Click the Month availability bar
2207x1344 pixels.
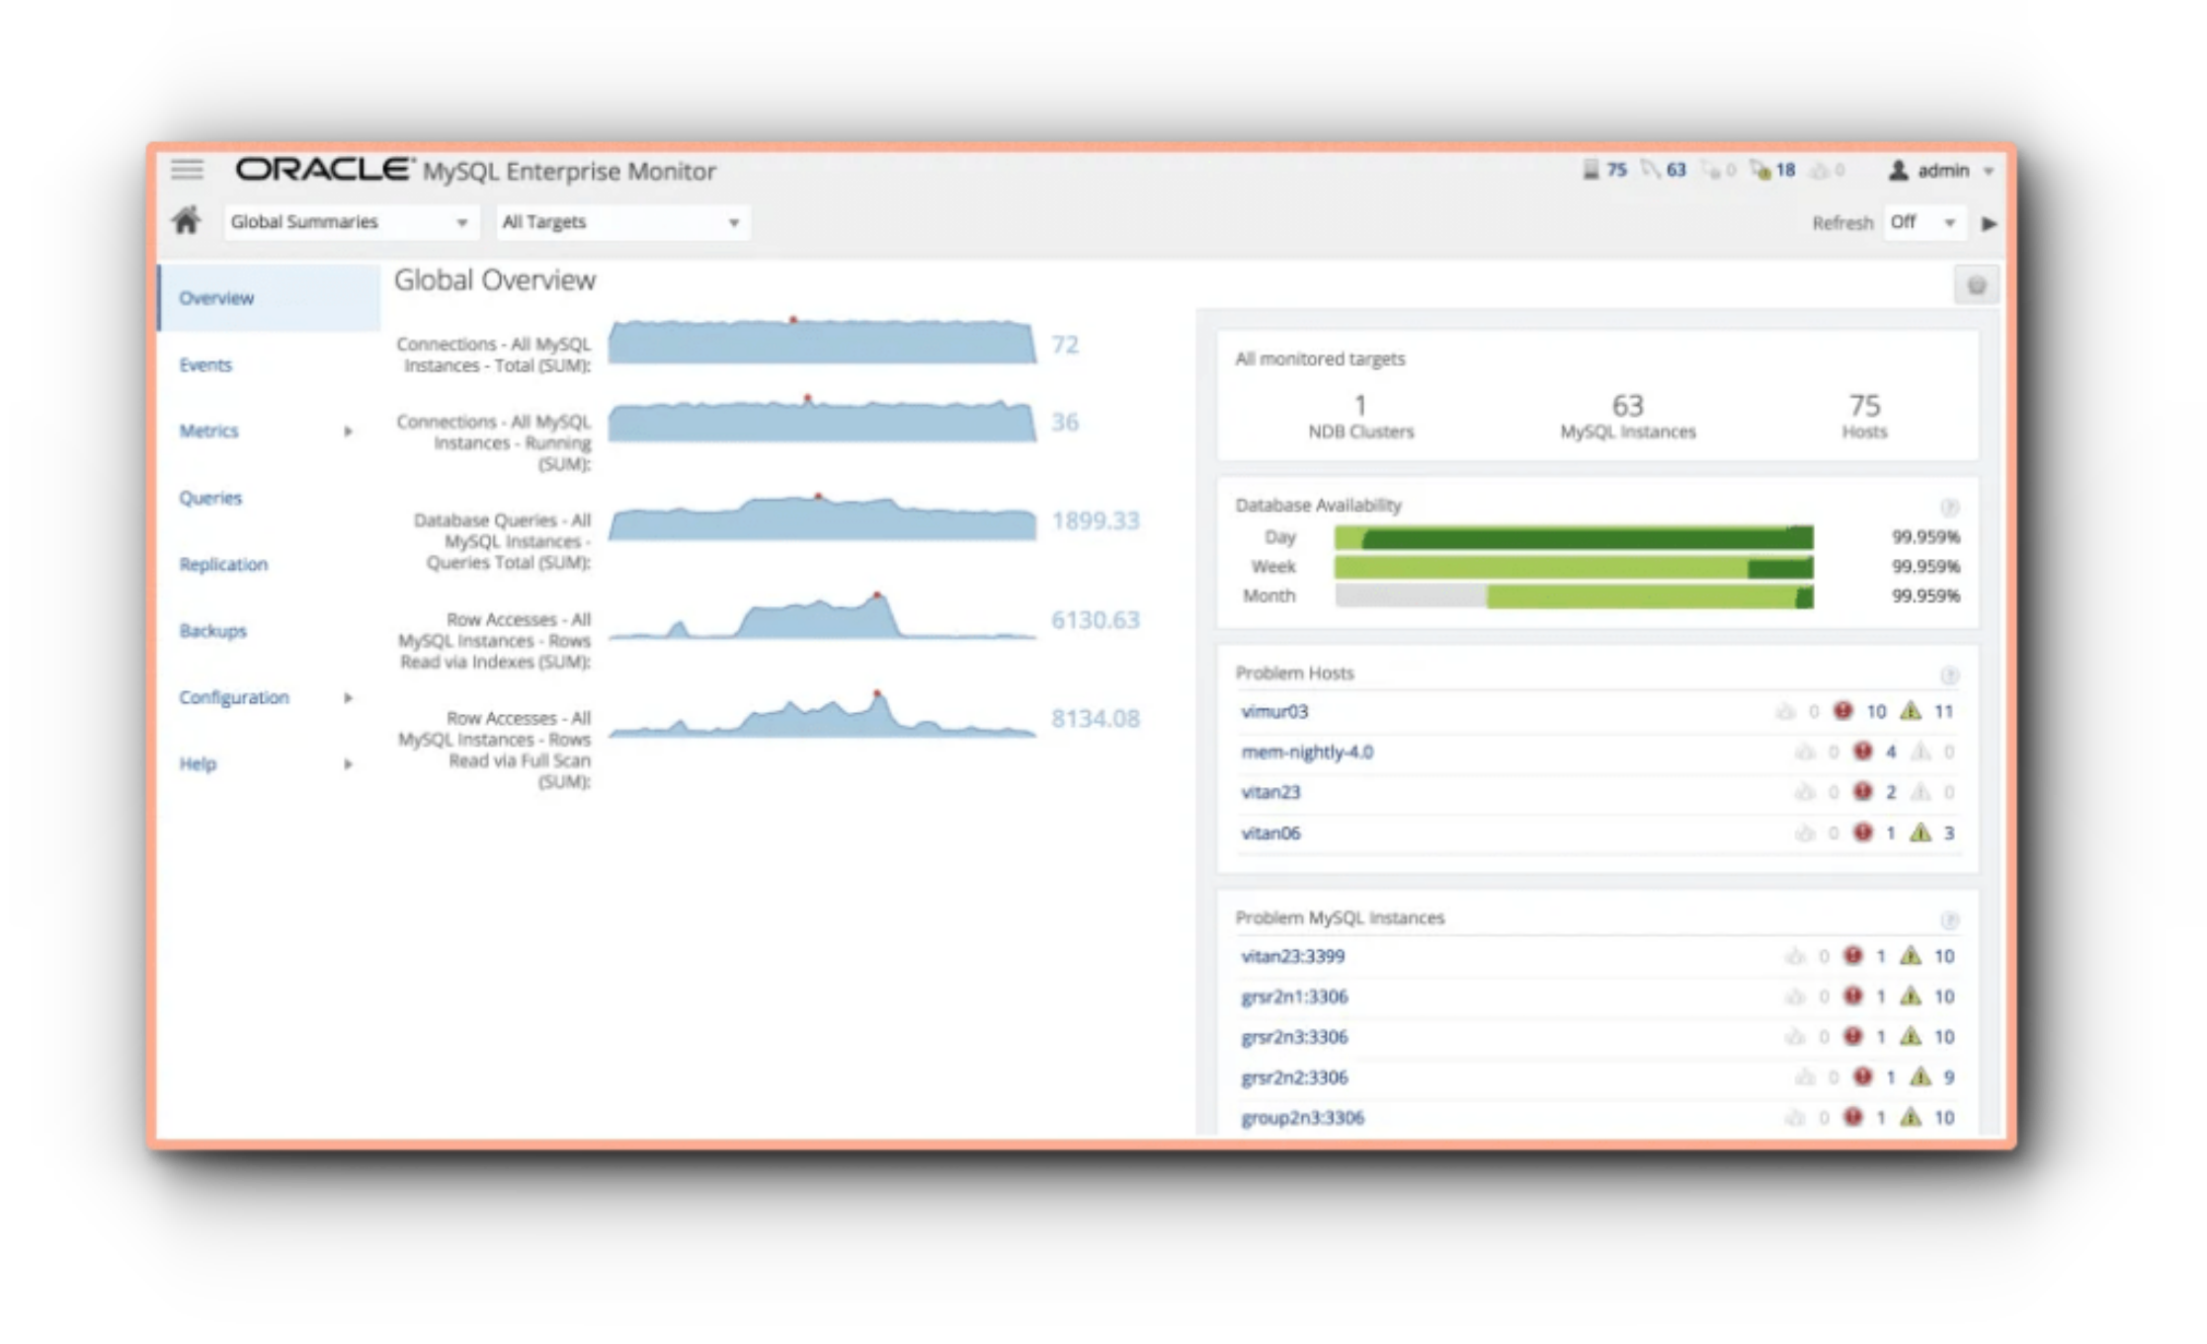coord(1574,595)
